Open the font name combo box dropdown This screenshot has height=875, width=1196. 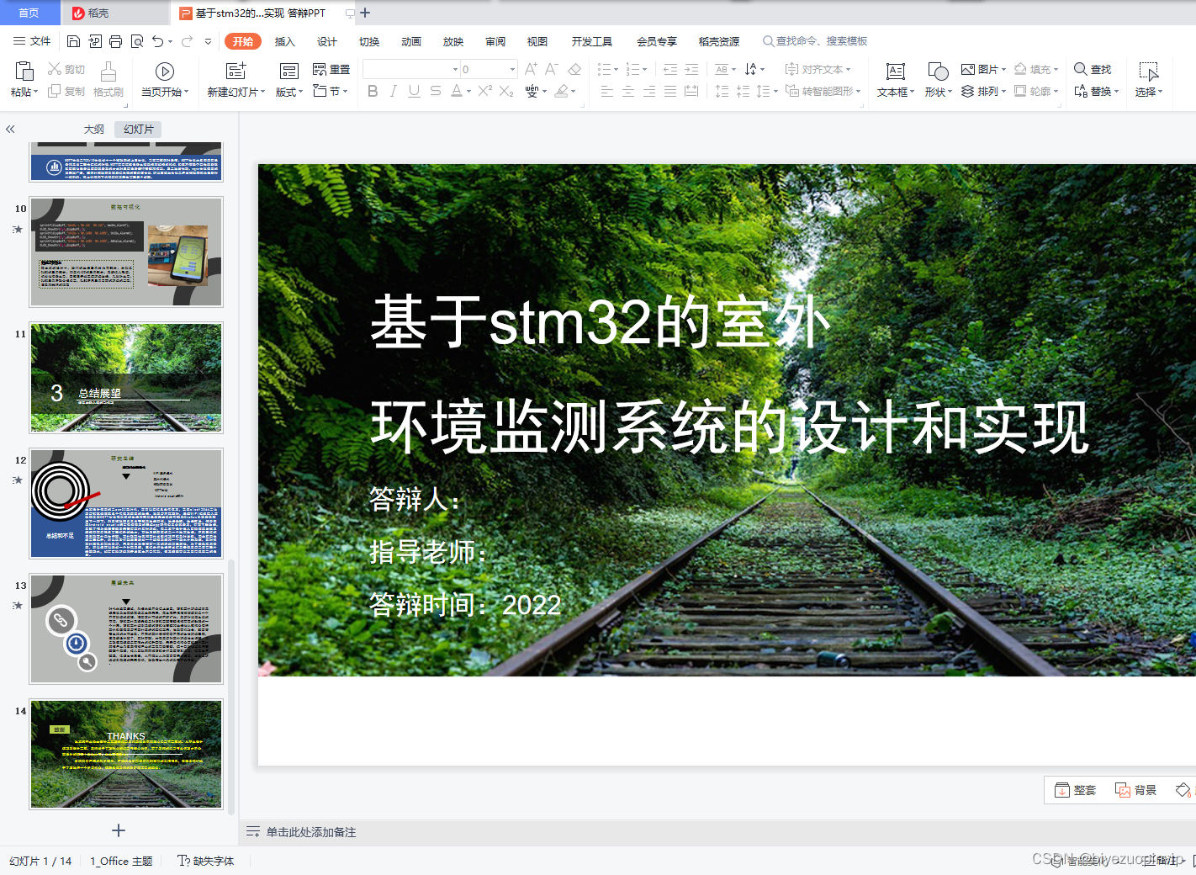coord(455,69)
